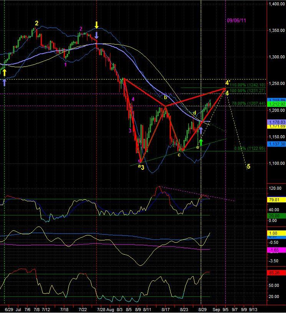Image resolution: width=286 pixels, height=313 pixels.
Task: Click the purple down arrow below the yellow arrow
Action: pyautogui.click(x=96, y=35)
